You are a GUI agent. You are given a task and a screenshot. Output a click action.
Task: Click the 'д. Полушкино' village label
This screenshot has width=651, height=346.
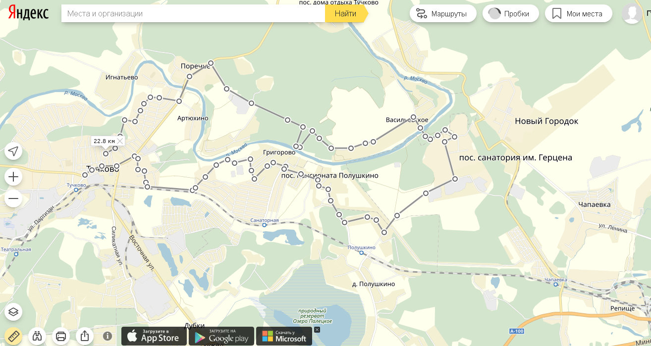click(x=374, y=284)
